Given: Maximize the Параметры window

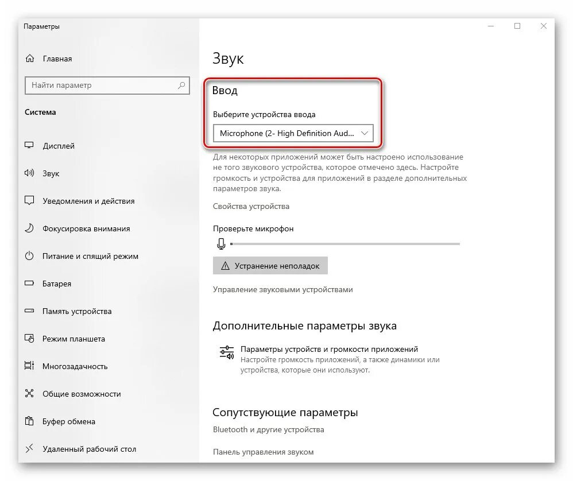Looking at the screenshot, I should tap(517, 26).
